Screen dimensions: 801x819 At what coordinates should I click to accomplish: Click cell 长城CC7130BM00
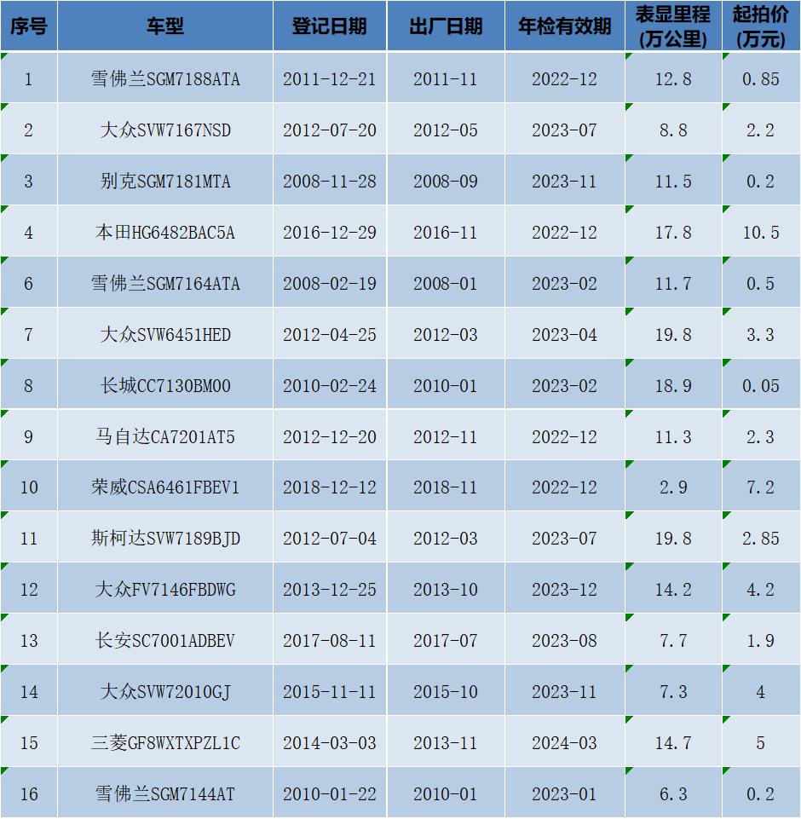[165, 385]
